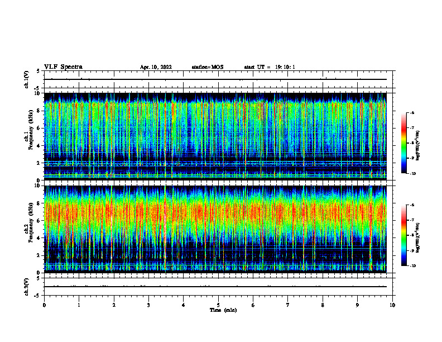442x342 pixels.
Task: Click the ch.1 color bar PSD unit label
Action: pyautogui.click(x=418, y=145)
